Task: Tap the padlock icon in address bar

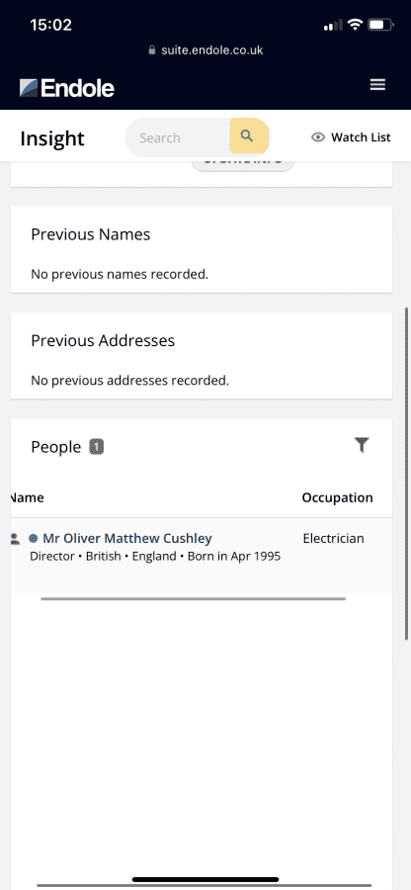Action: pyautogui.click(x=151, y=50)
